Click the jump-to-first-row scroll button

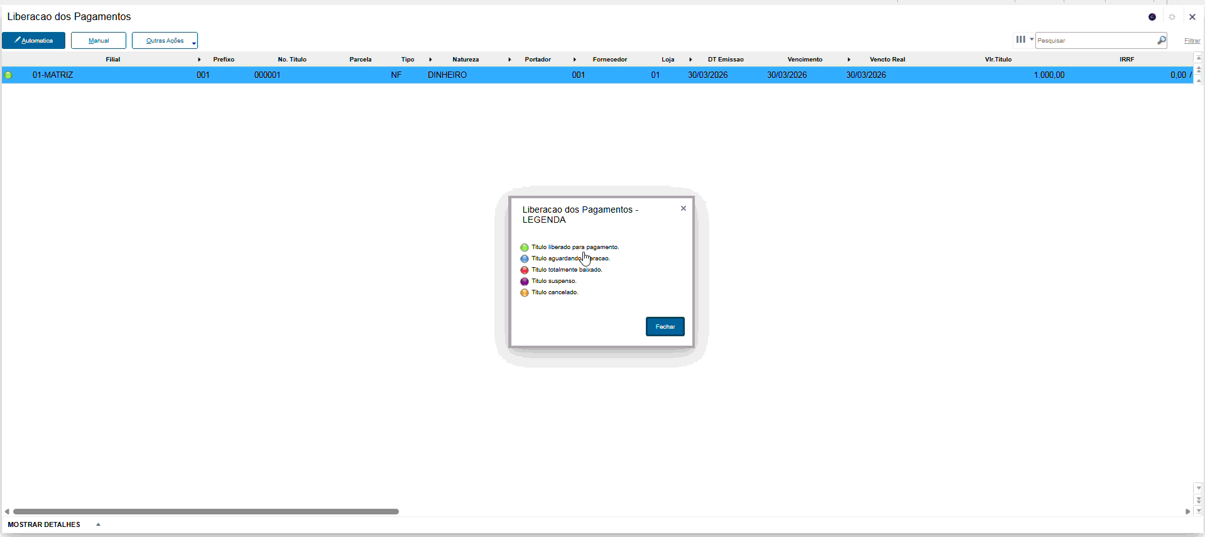pyautogui.click(x=1199, y=58)
